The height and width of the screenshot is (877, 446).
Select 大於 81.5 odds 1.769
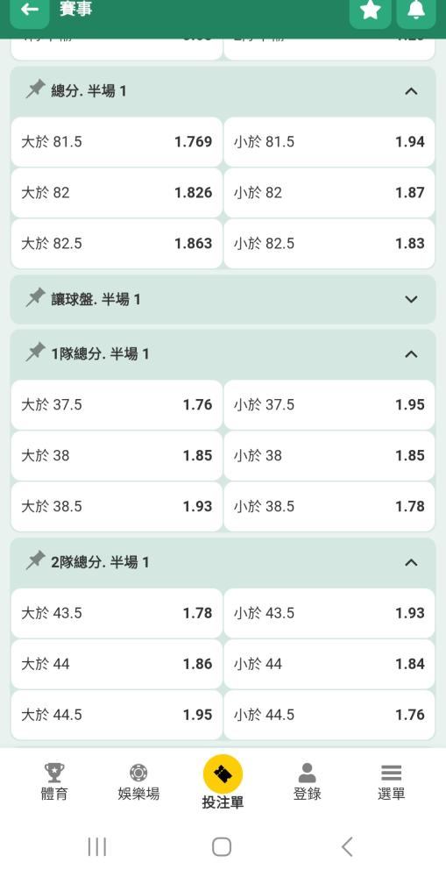(x=117, y=142)
